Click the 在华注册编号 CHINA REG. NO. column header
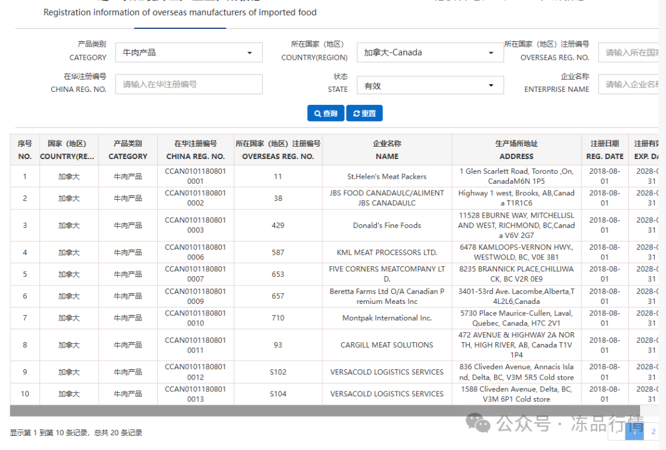The height and width of the screenshot is (450, 666). [195, 150]
